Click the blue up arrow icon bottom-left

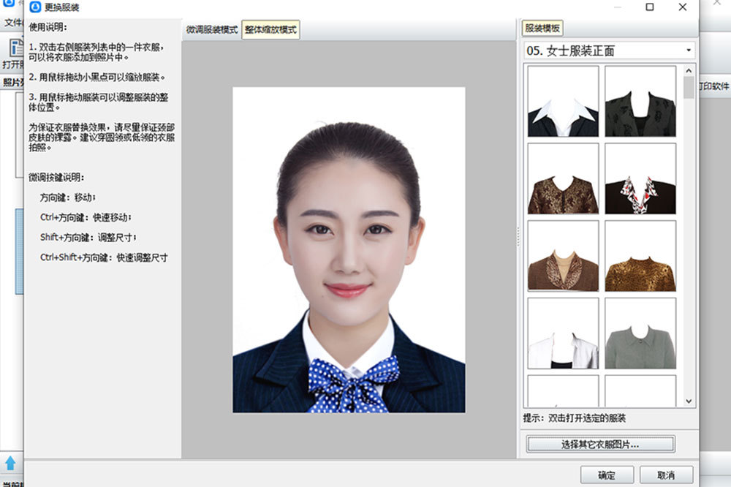[x=11, y=462]
